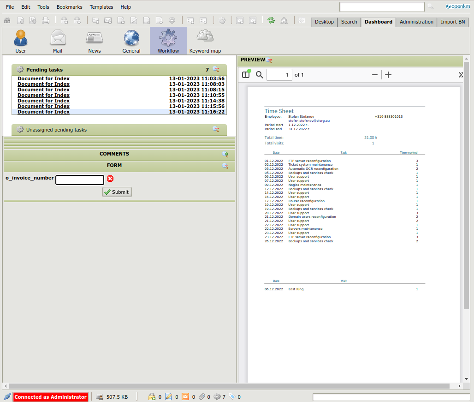Click the zoom in plus control
The height and width of the screenshot is (402, 474).
click(x=389, y=74)
